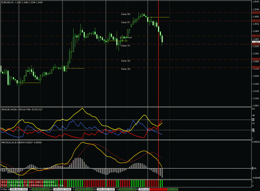This screenshot has height=191, width=260.
Task: Click the 1.3351 price scale value
Action: (256, 54)
